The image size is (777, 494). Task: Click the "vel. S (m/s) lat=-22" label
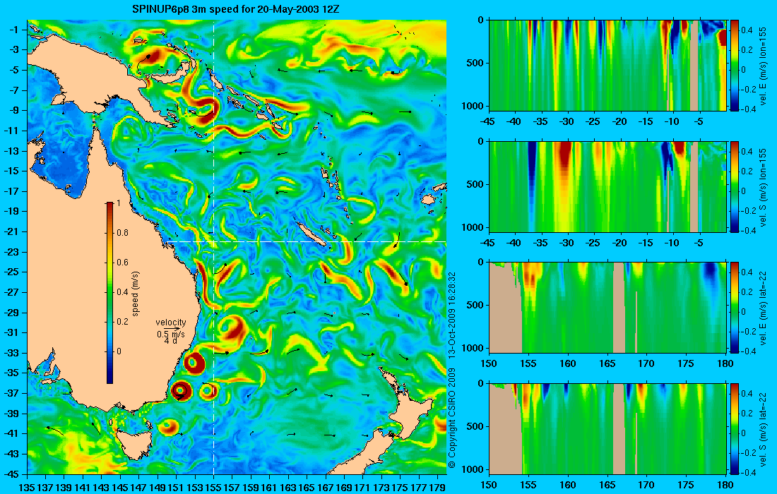click(x=763, y=429)
